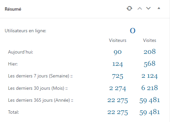Image resolution: width=170 pixels, height=122 pixels.
Task: Click the Résumé widget title
Action: (x=13, y=9)
